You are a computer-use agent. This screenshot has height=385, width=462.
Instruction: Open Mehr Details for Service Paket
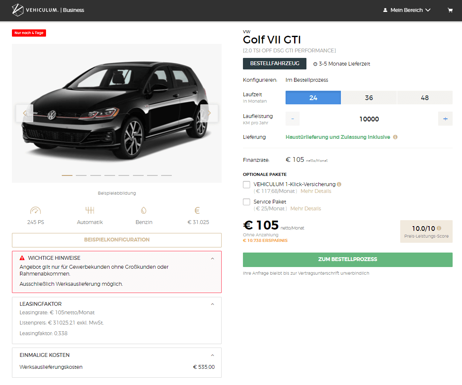pyautogui.click(x=306, y=209)
